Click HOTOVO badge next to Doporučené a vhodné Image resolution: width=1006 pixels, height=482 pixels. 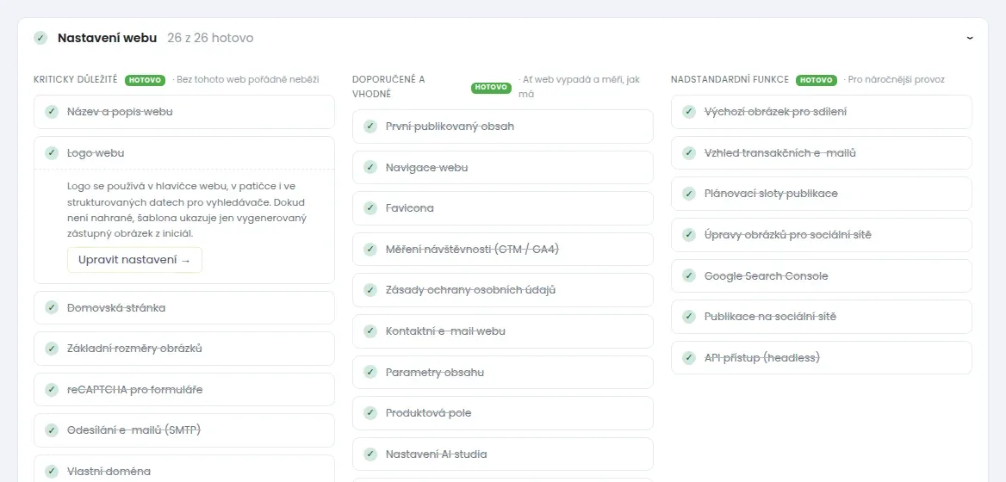[x=491, y=87]
